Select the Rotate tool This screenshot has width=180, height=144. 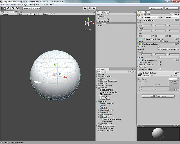13,8
